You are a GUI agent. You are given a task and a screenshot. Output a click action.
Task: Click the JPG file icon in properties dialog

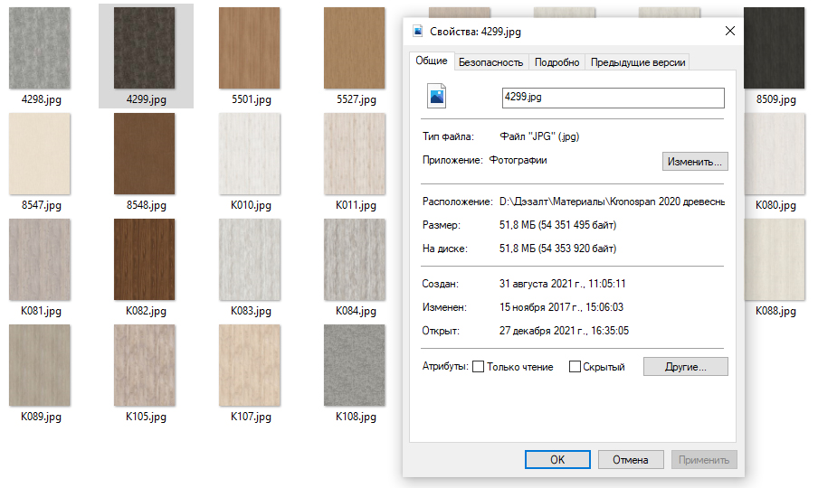pos(437,97)
